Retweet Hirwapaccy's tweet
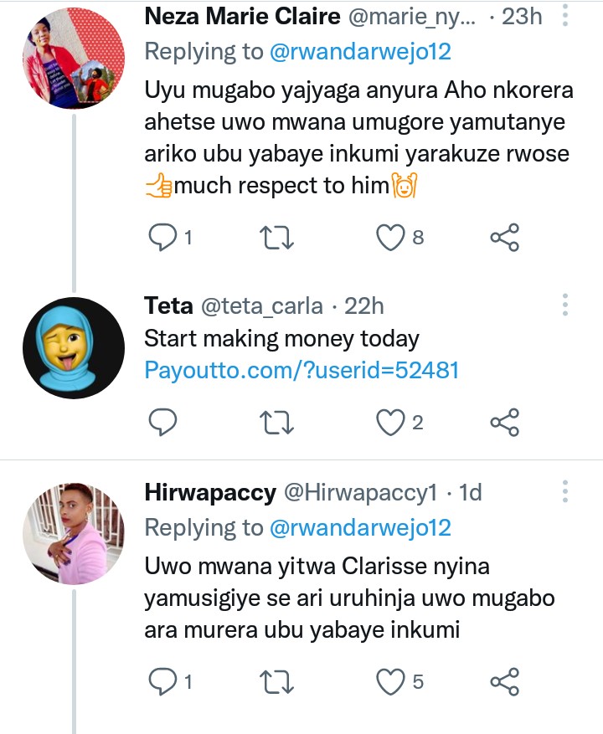Viewport: 603px width, 734px height. click(x=277, y=682)
